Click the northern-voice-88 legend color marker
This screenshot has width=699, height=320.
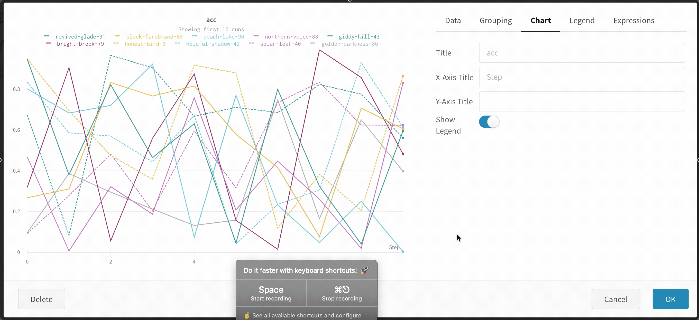(256, 36)
